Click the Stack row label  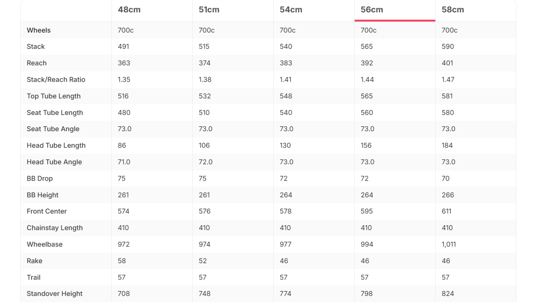(36, 47)
